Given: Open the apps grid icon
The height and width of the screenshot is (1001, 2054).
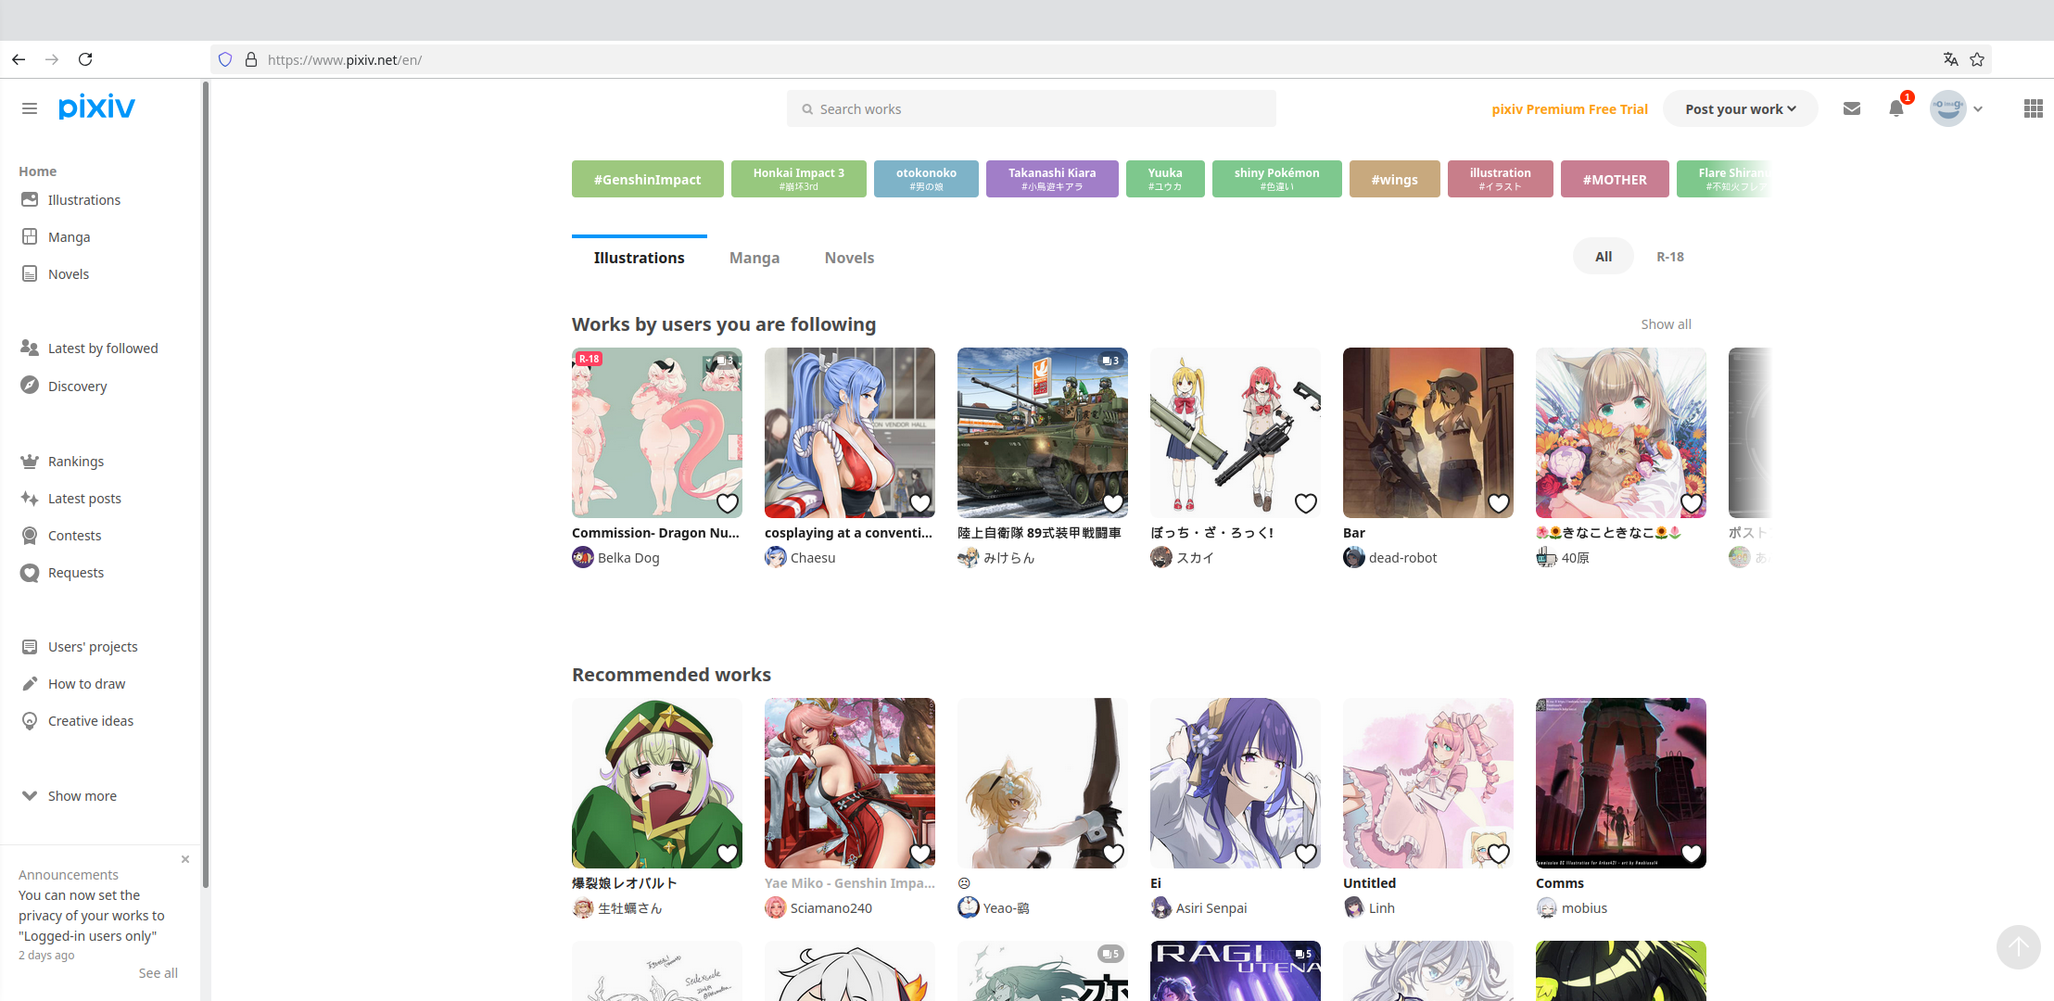Looking at the screenshot, I should coord(2034,108).
